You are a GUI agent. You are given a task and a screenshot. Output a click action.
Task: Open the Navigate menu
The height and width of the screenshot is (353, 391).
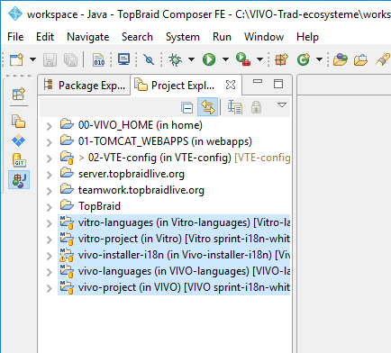[x=88, y=37]
